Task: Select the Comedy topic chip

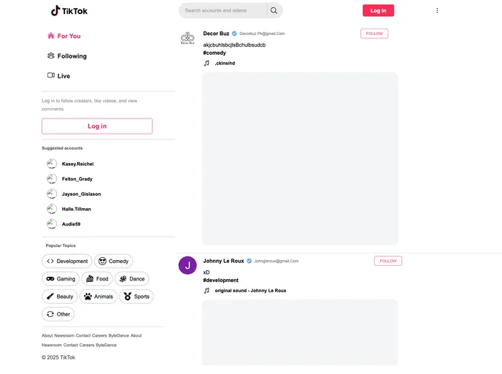Action: click(x=113, y=262)
